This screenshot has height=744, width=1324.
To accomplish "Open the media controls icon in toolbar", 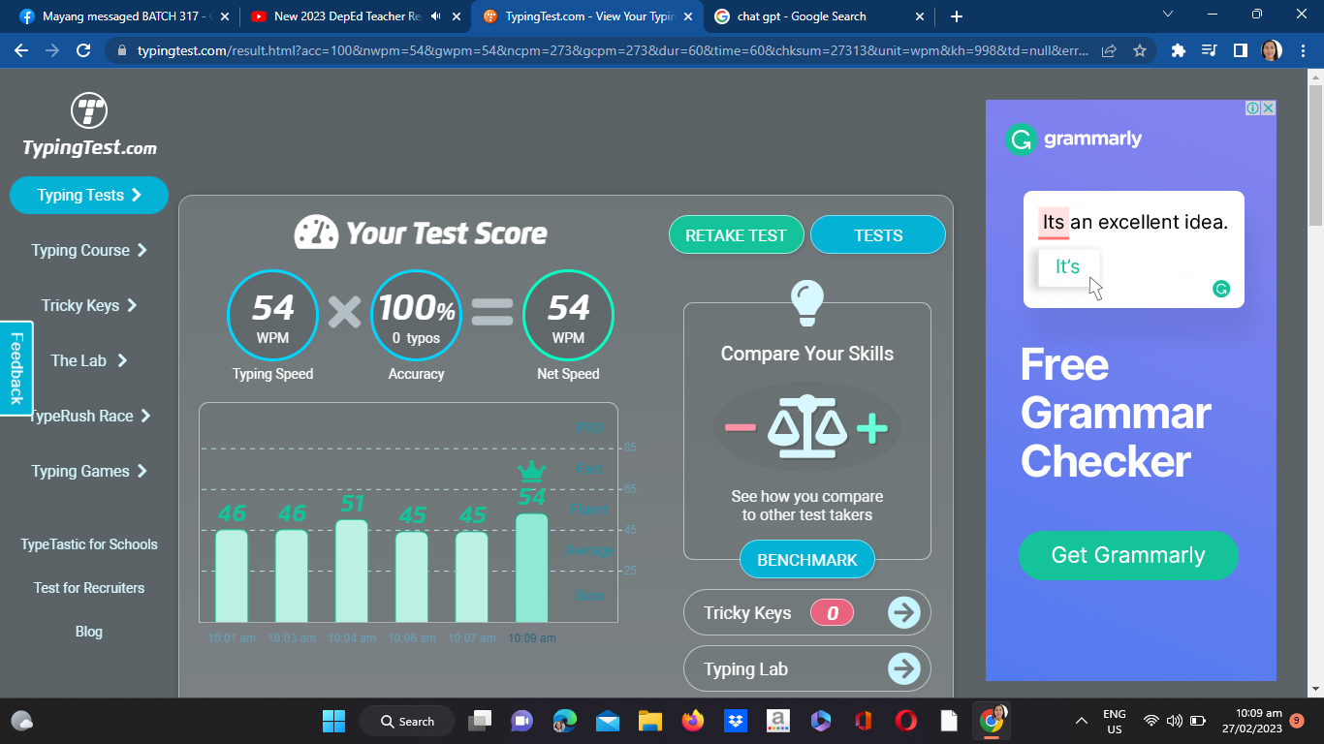I will point(1209,50).
